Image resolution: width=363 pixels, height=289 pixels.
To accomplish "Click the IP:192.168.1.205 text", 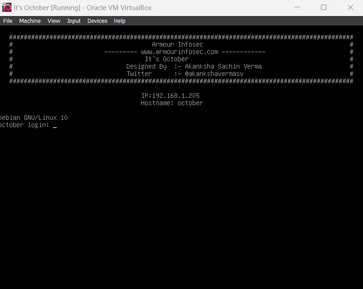I will [170, 96].
